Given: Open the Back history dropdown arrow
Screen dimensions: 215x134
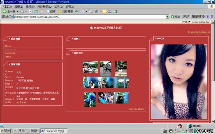Looking at the screenshot, I should [x=18, y=12].
